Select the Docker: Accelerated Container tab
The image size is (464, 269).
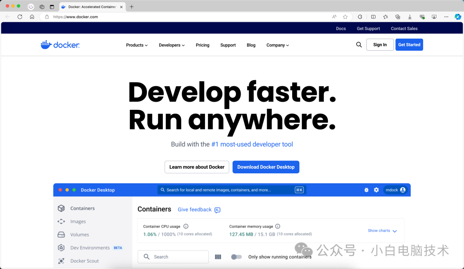[x=92, y=7]
